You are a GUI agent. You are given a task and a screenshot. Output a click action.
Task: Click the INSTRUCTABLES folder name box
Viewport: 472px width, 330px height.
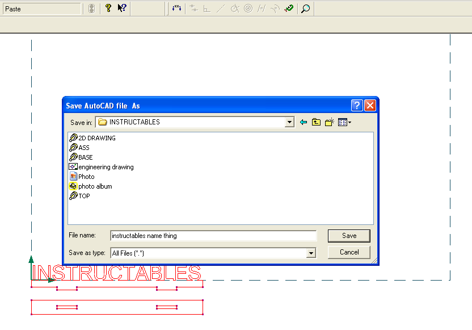195,122
